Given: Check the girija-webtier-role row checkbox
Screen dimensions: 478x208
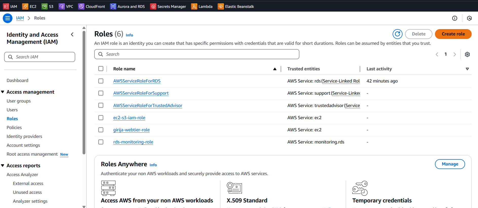Looking at the screenshot, I should [101, 130].
